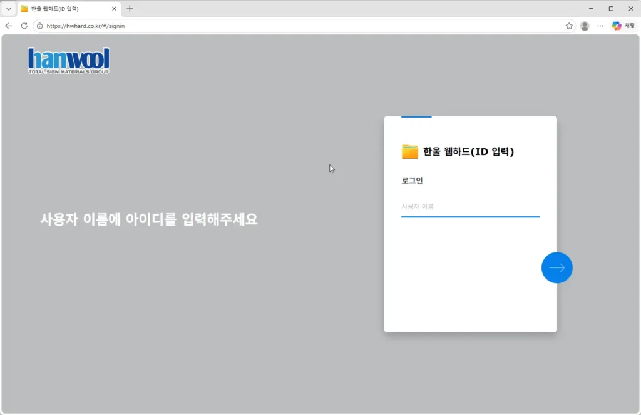Select the 한울 웹하드(ID 입력) browser tab

point(69,9)
